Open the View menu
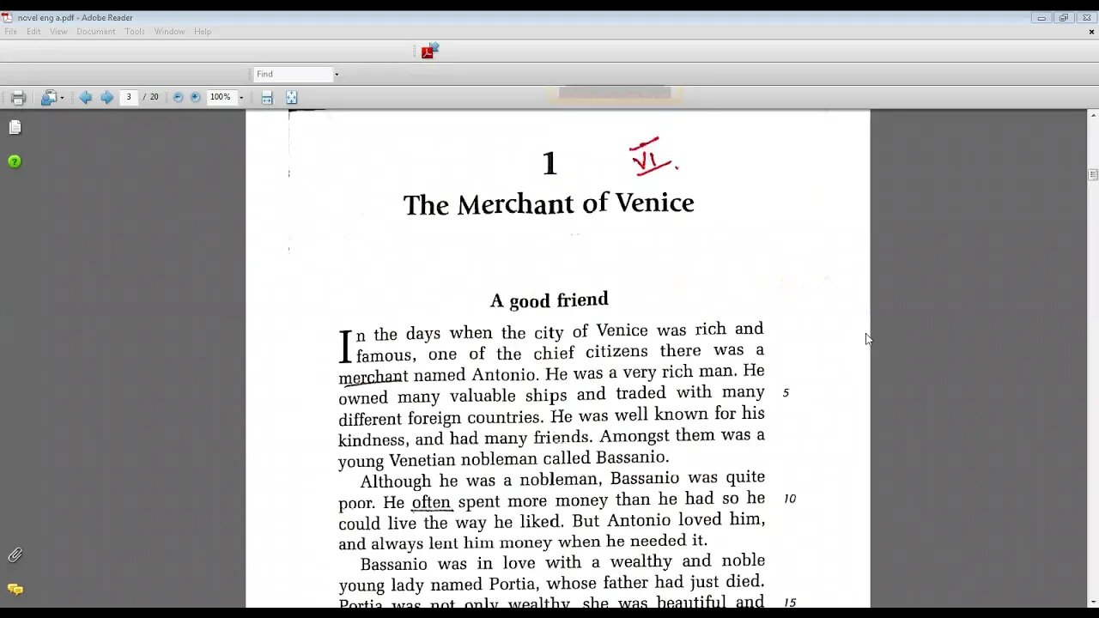 point(58,32)
